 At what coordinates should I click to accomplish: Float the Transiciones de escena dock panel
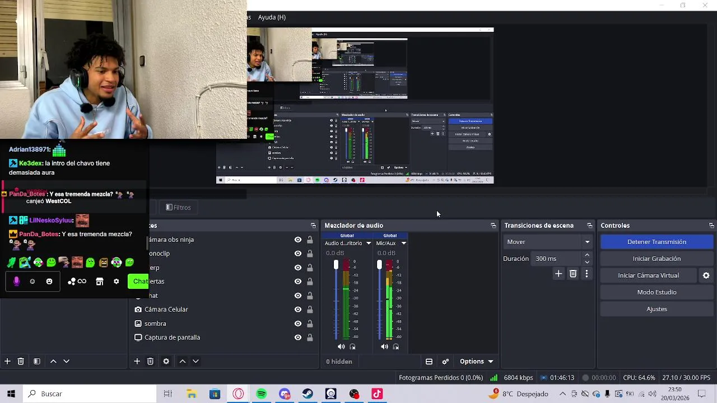pyautogui.click(x=589, y=226)
